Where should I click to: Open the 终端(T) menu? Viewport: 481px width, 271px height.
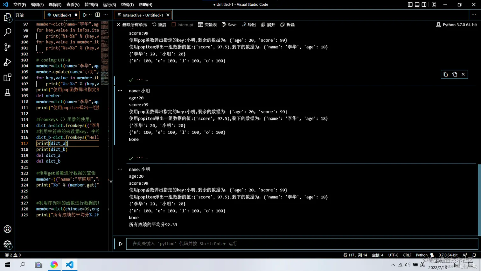click(127, 4)
